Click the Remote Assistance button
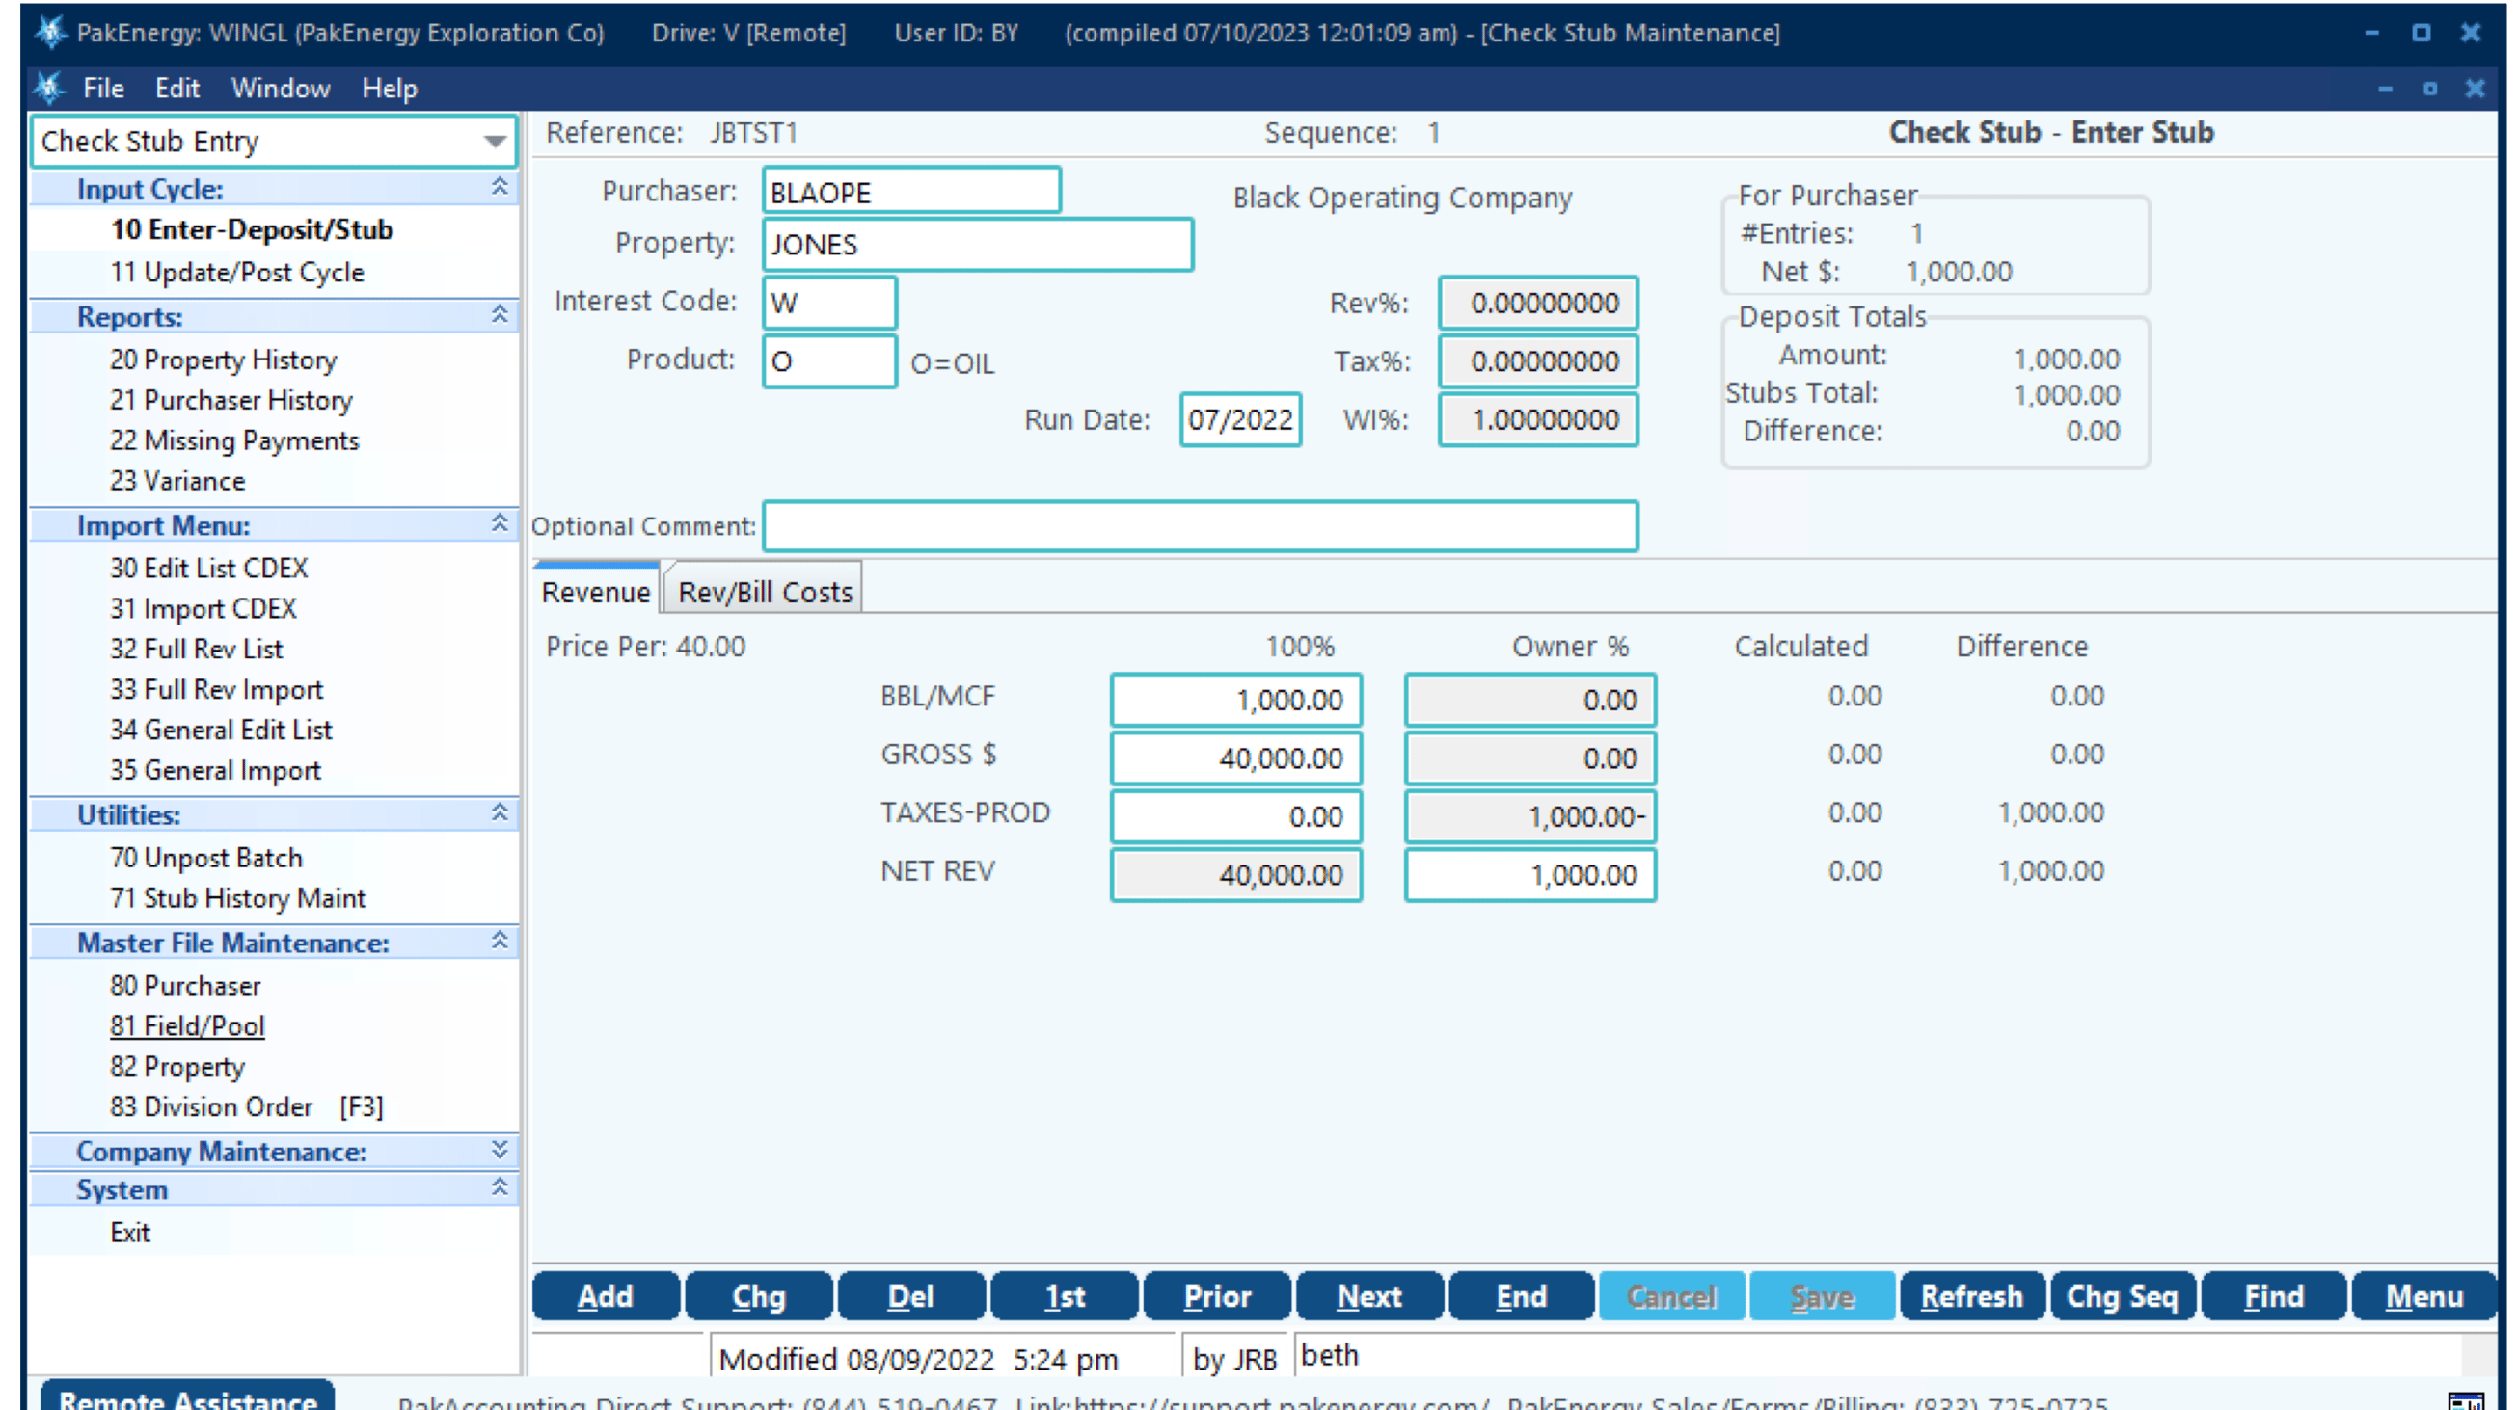 pos(186,1398)
